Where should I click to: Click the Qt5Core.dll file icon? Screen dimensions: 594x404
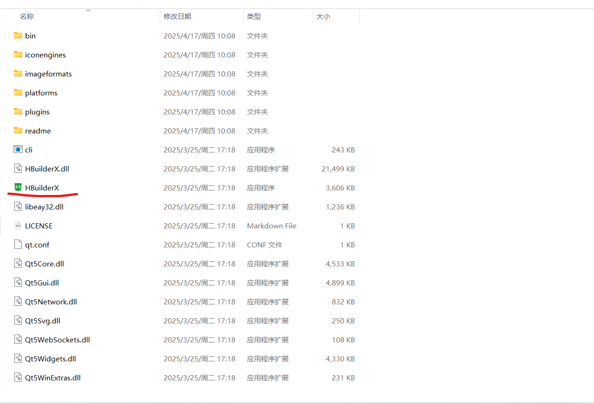pyautogui.click(x=18, y=264)
